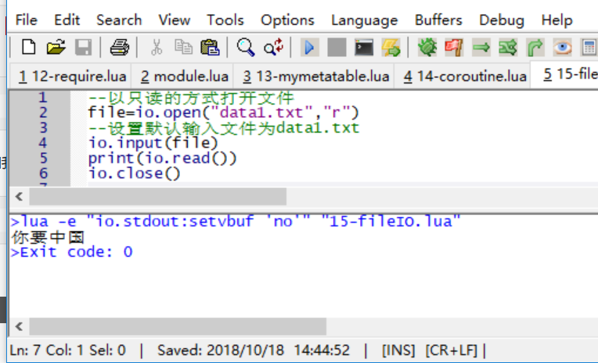
Task: Step into with the crossed arrows icon
Action: click(x=508, y=48)
